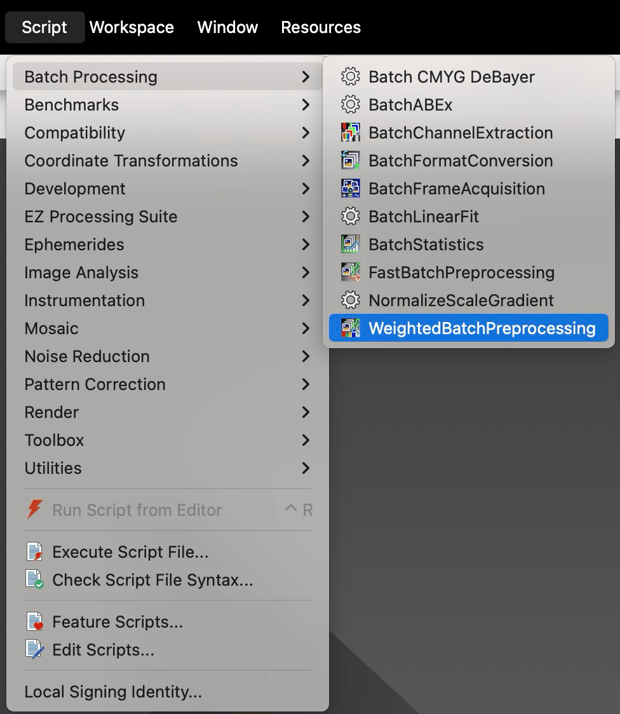
Task: Launch the NormalizeScaleGradient script
Action: (461, 300)
